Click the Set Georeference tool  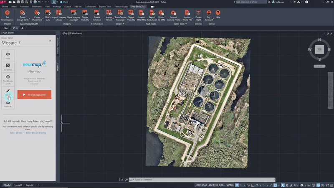tap(7, 15)
